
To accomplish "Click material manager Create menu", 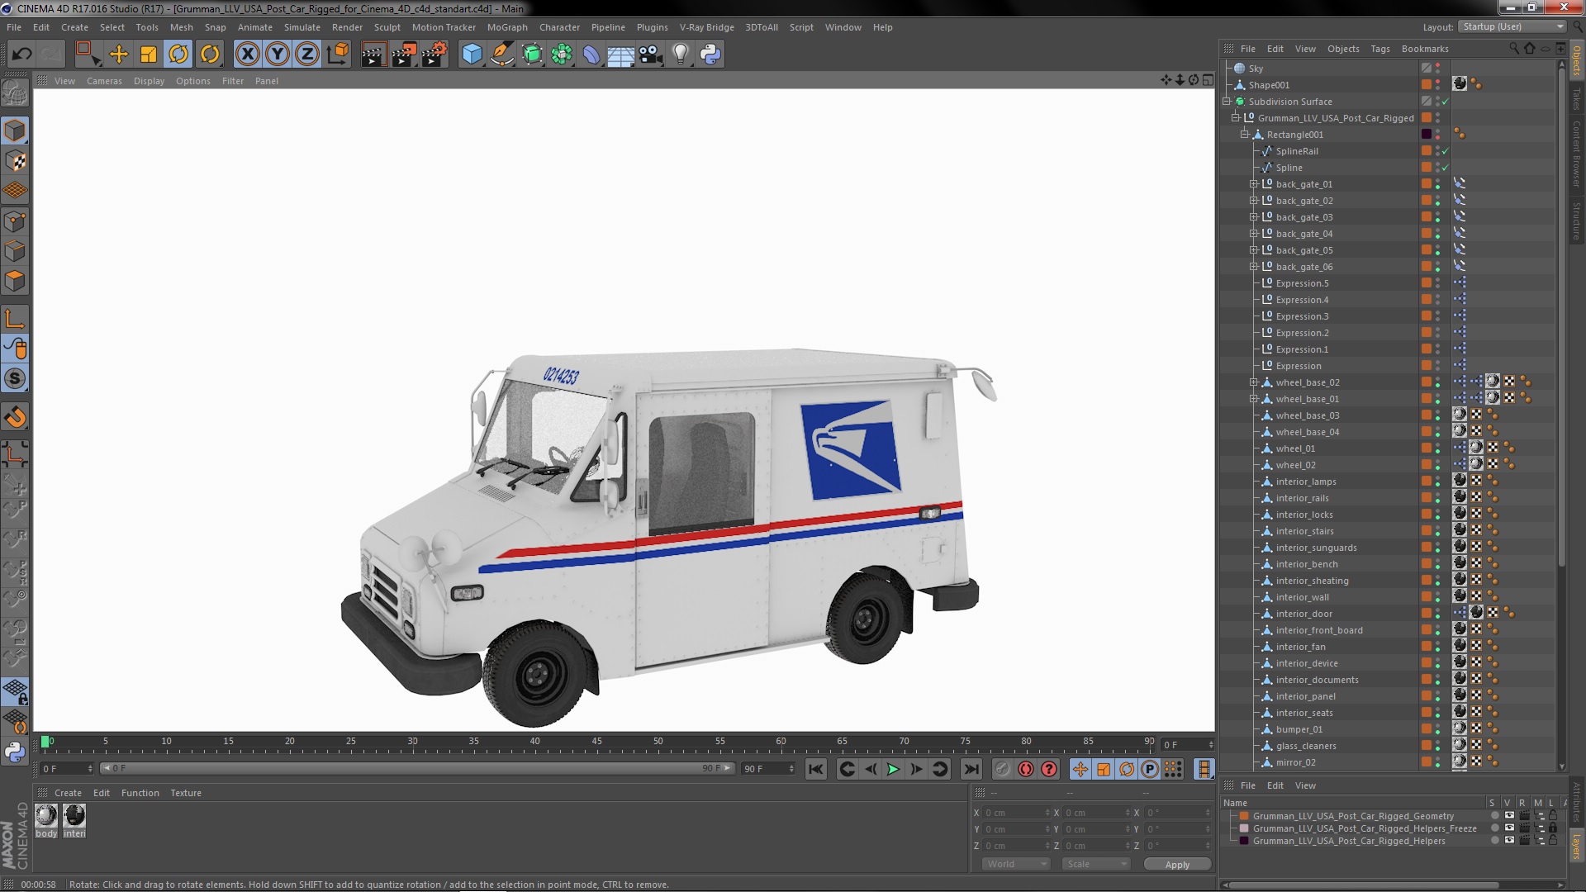I will pyautogui.click(x=68, y=793).
